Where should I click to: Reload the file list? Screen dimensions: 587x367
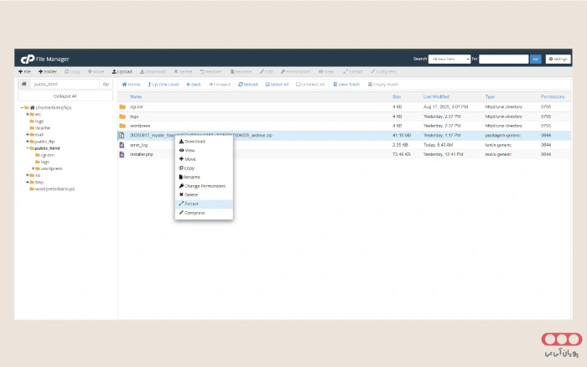pos(248,85)
